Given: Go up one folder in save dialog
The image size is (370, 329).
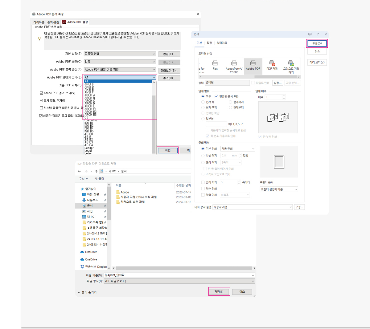Looking at the screenshot, I should (x=96, y=171).
